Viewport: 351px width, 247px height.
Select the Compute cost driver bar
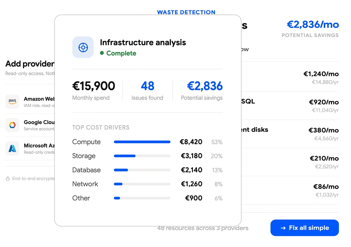point(142,142)
